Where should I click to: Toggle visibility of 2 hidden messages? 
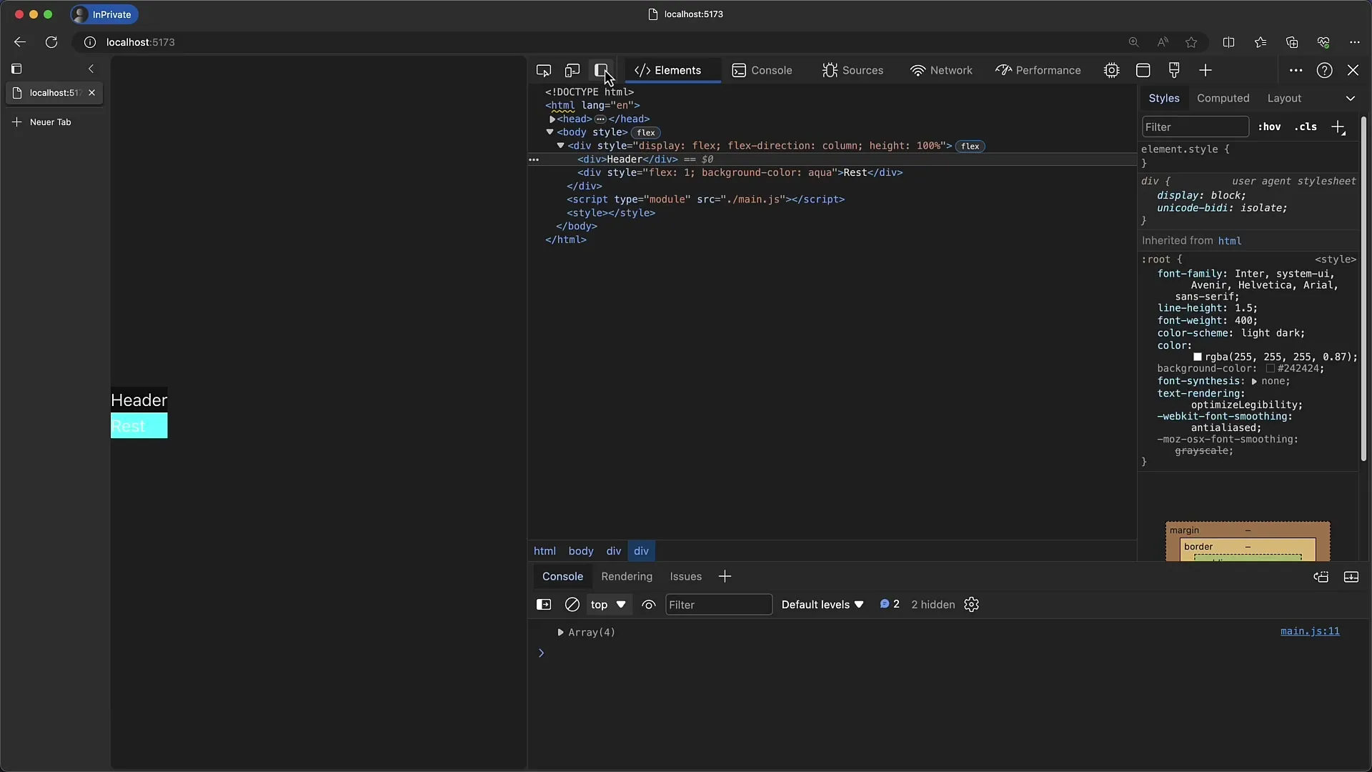[933, 604]
